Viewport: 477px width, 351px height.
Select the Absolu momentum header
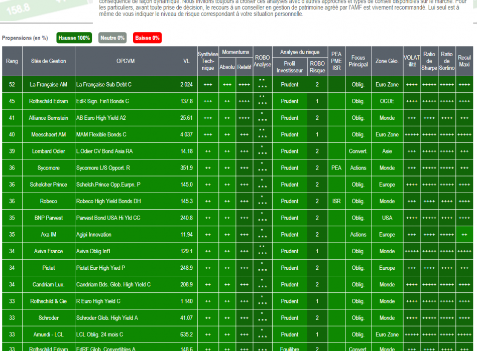(x=227, y=67)
